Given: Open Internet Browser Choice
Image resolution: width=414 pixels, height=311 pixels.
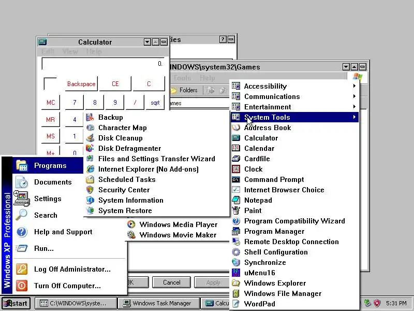Looking at the screenshot, I should (294, 190).
